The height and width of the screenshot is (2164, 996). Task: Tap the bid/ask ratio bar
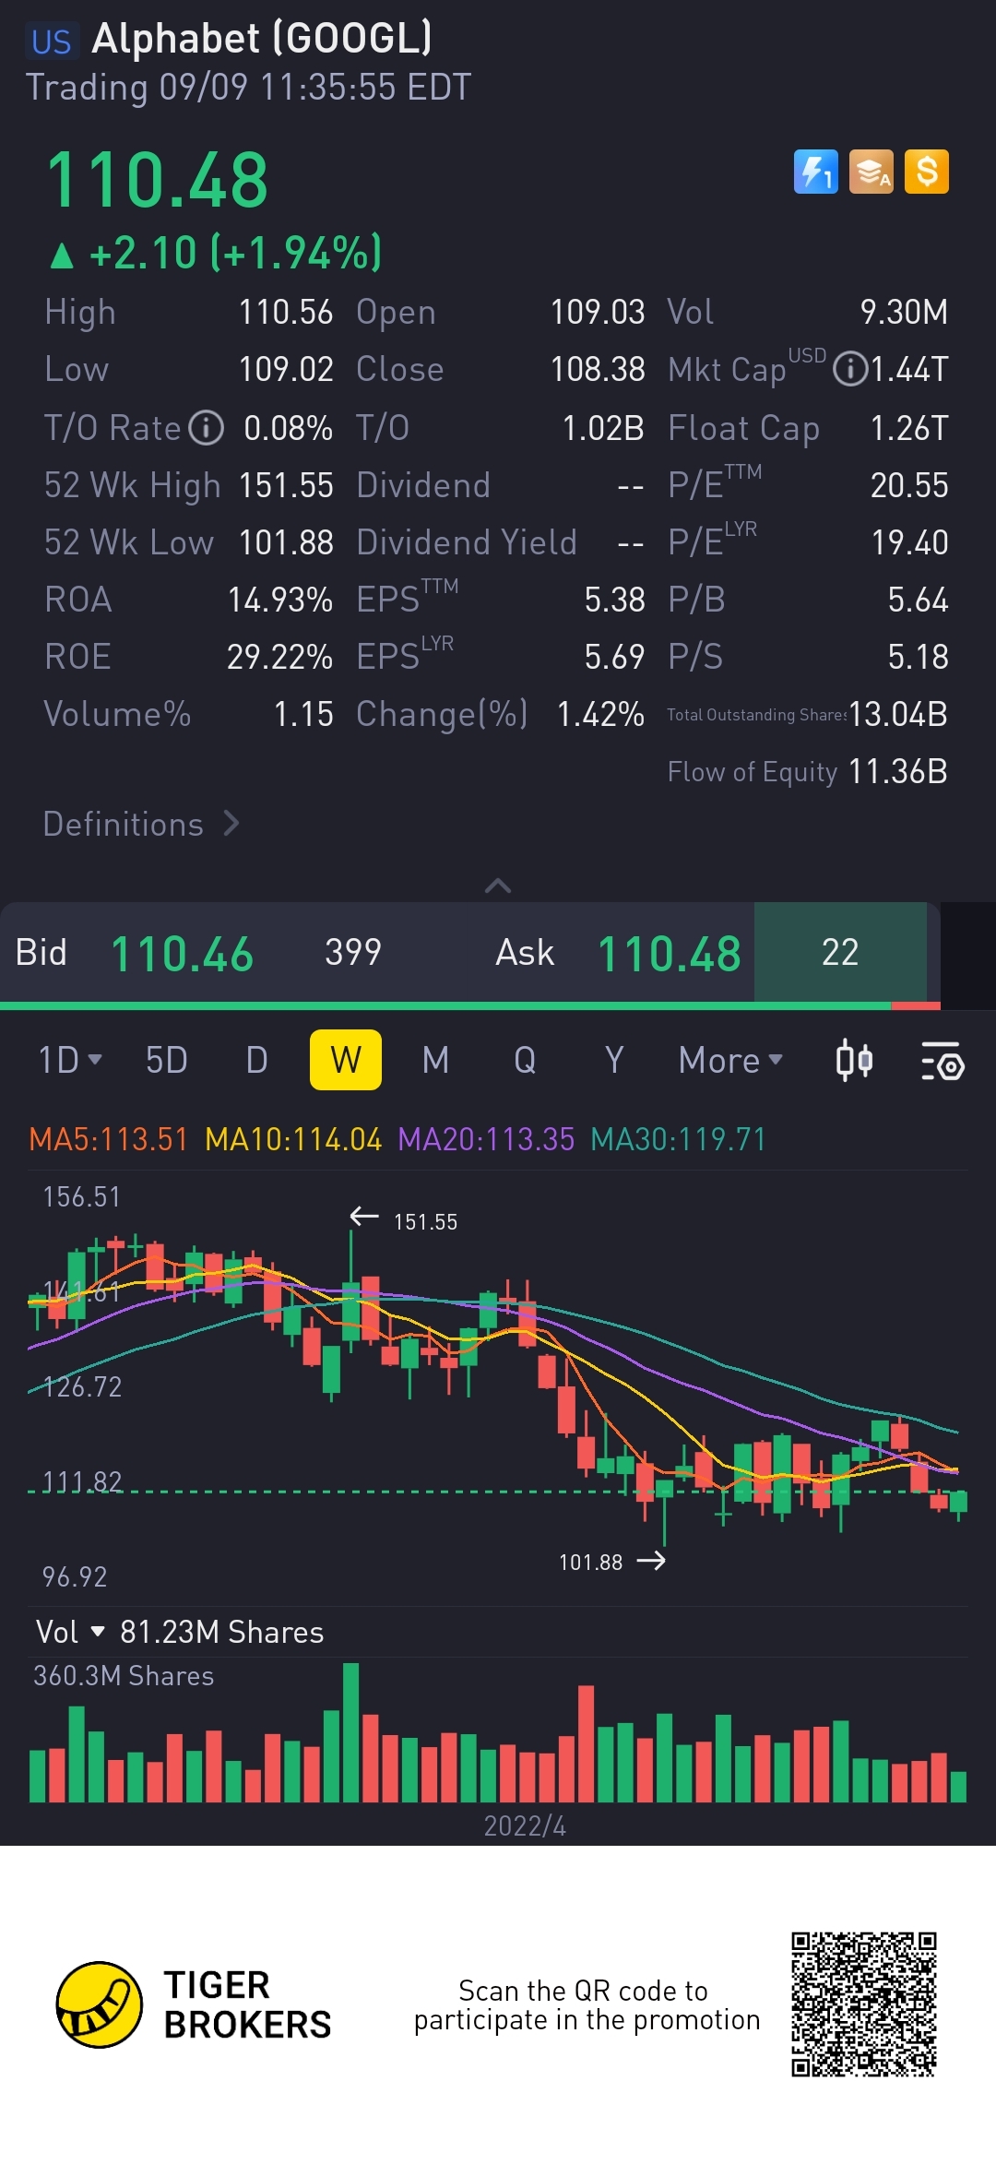(470, 1005)
